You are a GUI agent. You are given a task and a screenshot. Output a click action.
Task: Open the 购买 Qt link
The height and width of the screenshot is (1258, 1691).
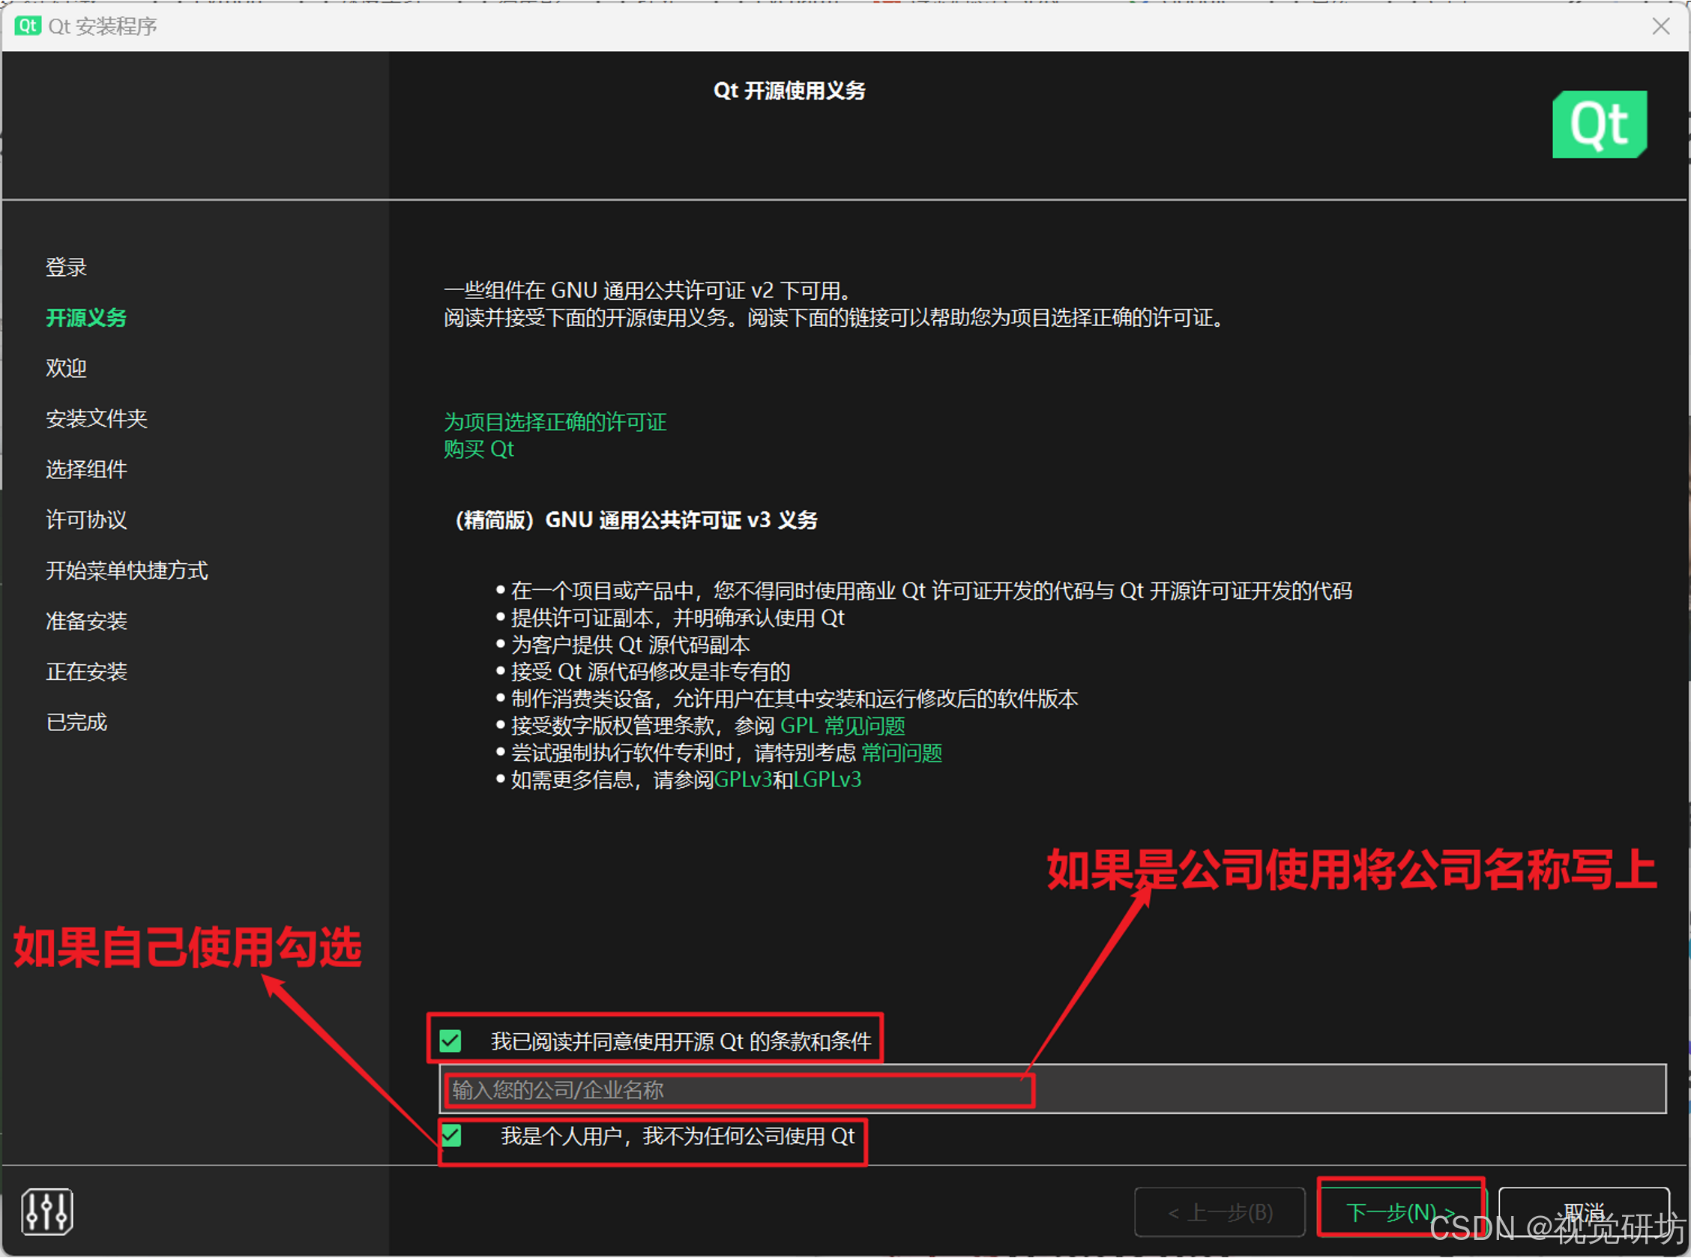point(479,449)
